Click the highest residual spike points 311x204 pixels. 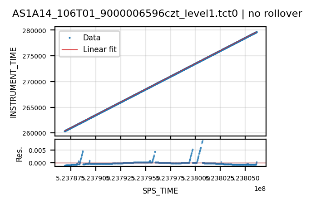tap(202, 141)
